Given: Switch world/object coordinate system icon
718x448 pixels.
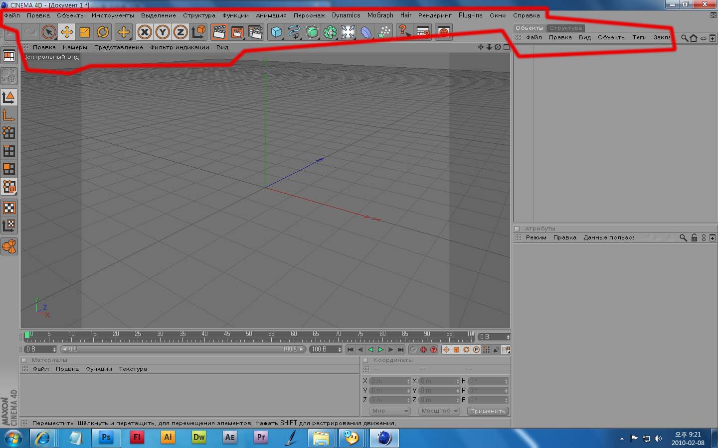Looking at the screenshot, I should [198, 32].
